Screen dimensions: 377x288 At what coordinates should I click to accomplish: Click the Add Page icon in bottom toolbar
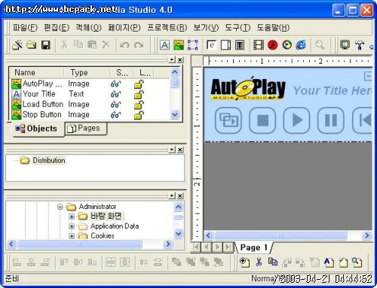pyautogui.click(x=244, y=262)
